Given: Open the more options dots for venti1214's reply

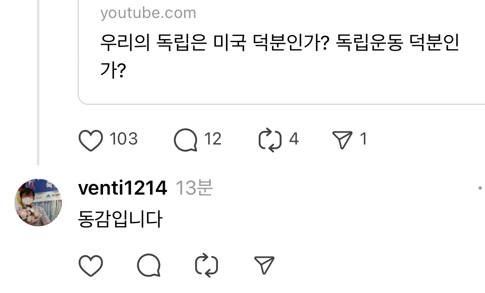Looking at the screenshot, I should pos(481,188).
